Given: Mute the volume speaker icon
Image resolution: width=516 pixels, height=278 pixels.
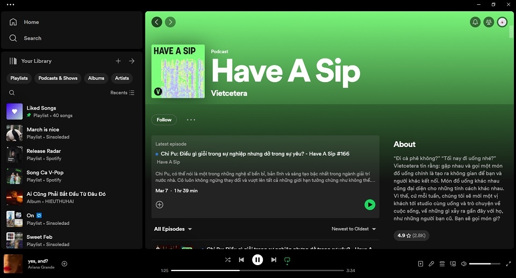Looking at the screenshot, I should pos(464,264).
